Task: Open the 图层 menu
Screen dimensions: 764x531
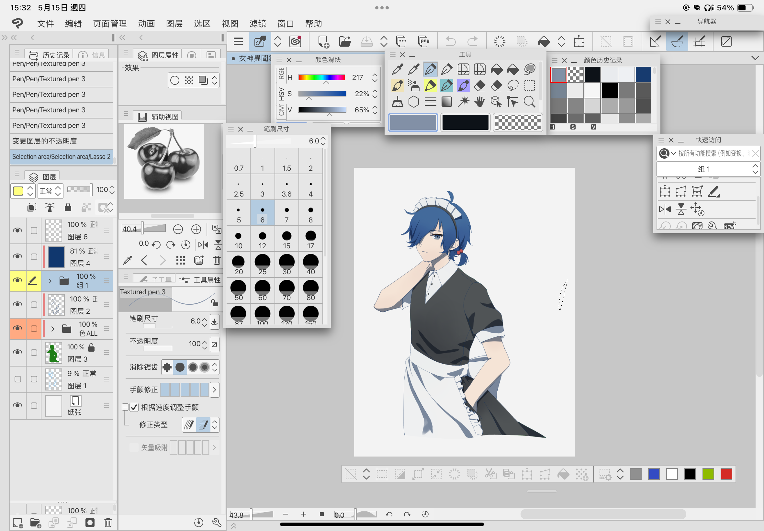Action: click(174, 23)
